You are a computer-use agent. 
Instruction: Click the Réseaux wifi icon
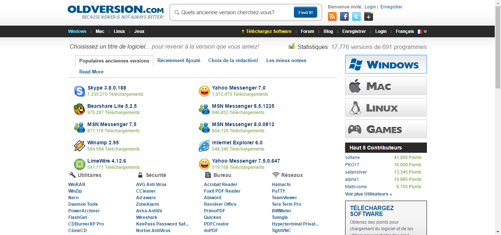(x=276, y=175)
